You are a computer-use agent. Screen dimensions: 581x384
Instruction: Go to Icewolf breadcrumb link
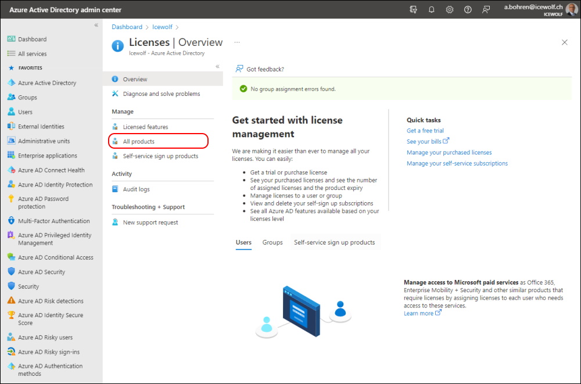pos(162,27)
